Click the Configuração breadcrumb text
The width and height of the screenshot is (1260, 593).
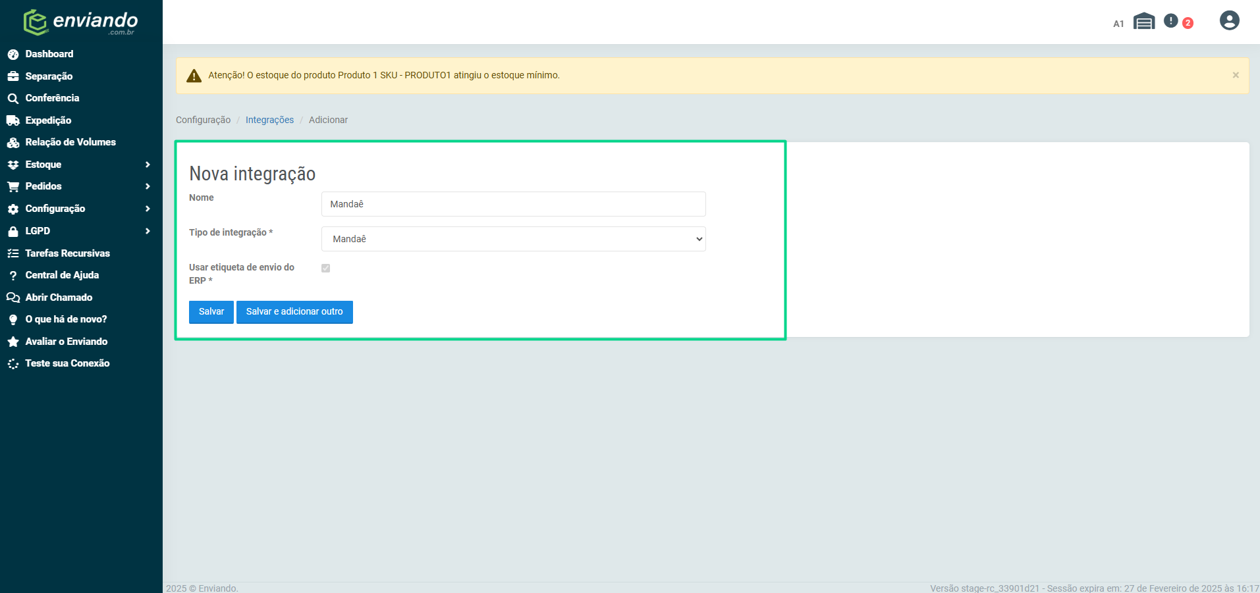point(203,120)
